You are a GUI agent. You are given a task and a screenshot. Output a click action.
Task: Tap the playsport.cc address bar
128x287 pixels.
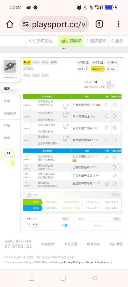(54, 24)
